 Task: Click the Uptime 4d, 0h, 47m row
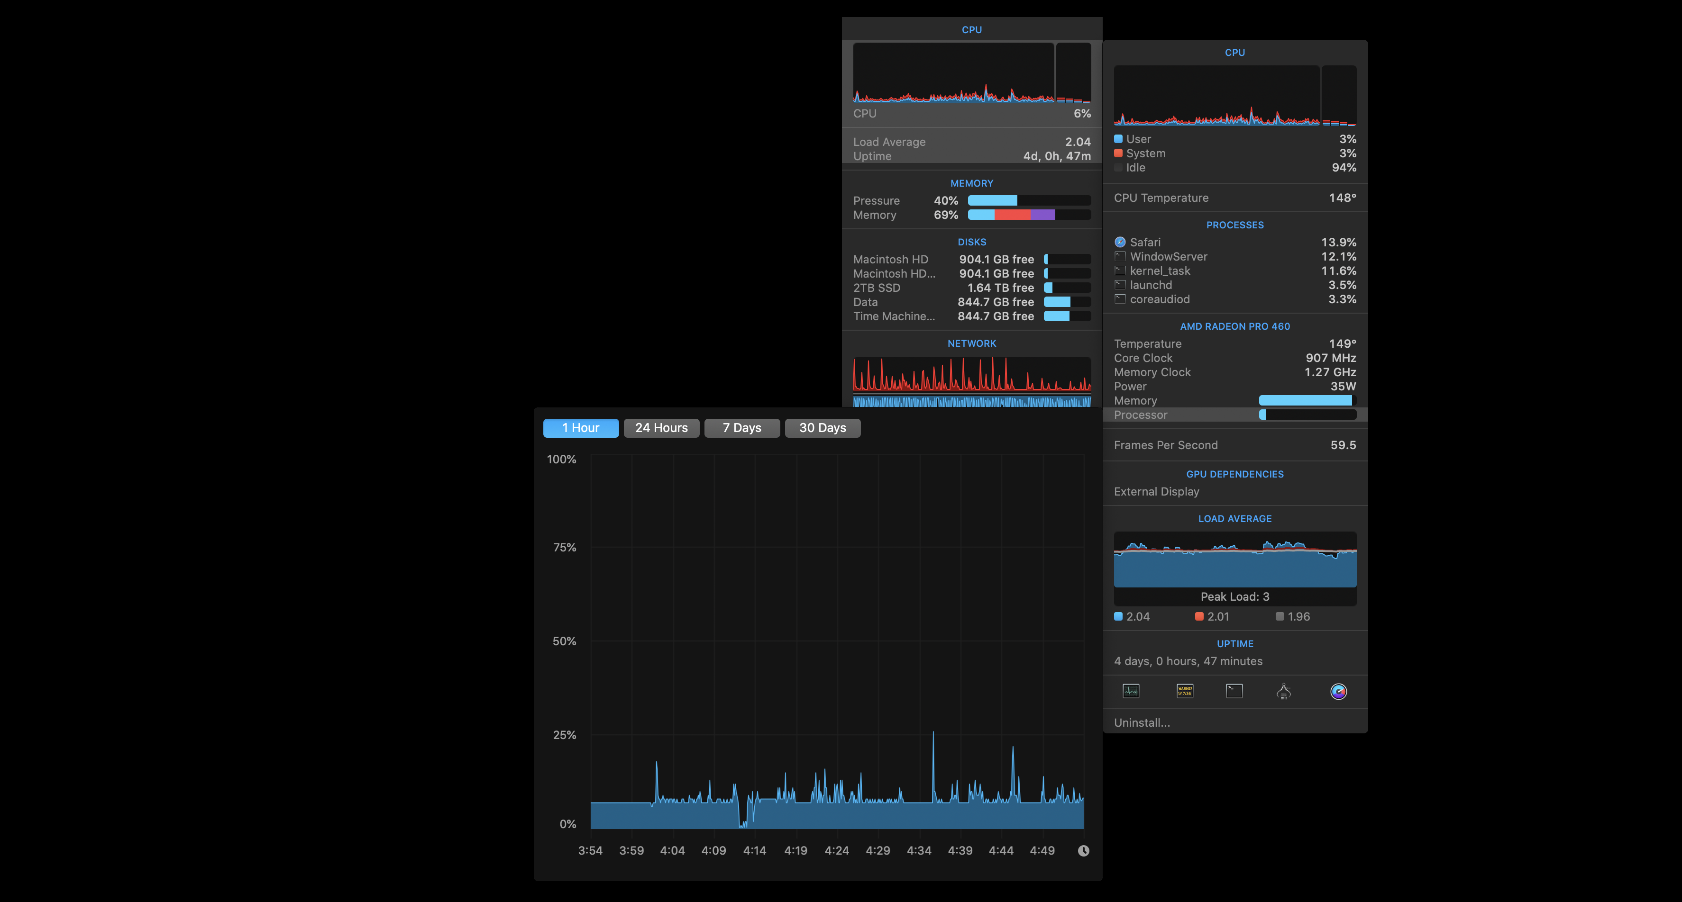coord(971,156)
